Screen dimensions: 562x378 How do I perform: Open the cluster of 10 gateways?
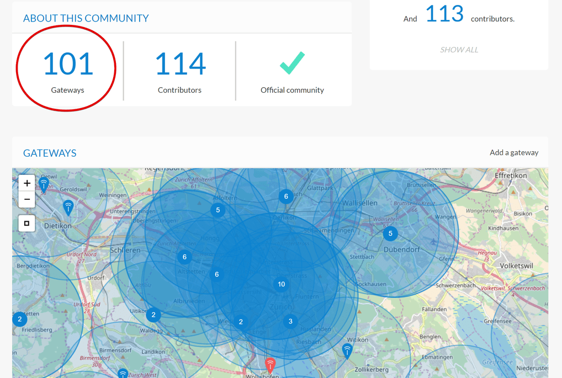coord(282,284)
